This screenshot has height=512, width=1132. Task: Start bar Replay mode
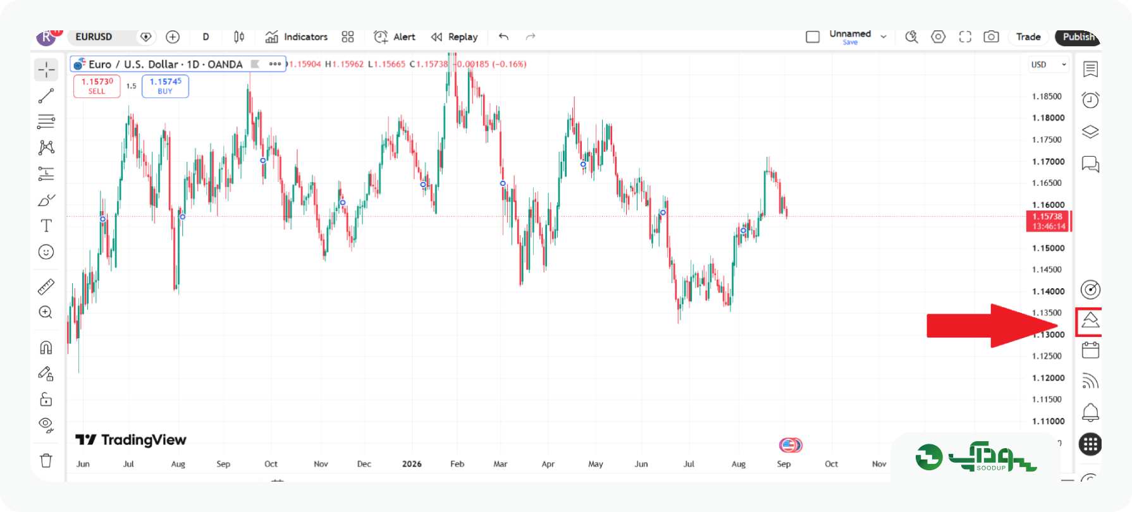click(454, 37)
